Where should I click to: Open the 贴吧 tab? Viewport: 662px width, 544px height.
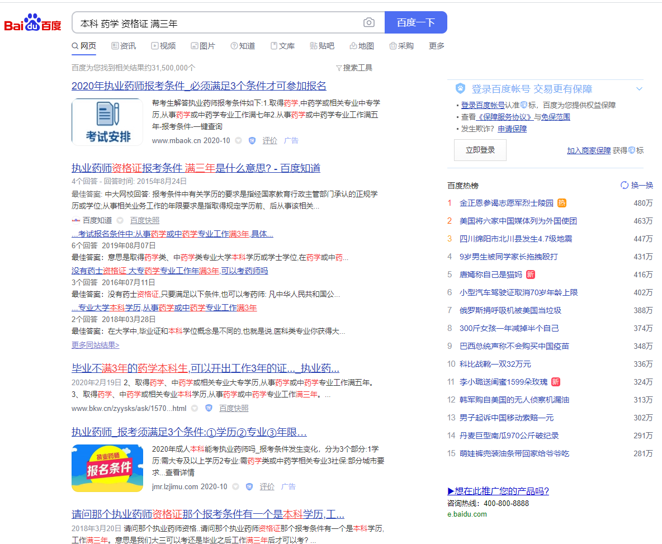pyautogui.click(x=322, y=46)
